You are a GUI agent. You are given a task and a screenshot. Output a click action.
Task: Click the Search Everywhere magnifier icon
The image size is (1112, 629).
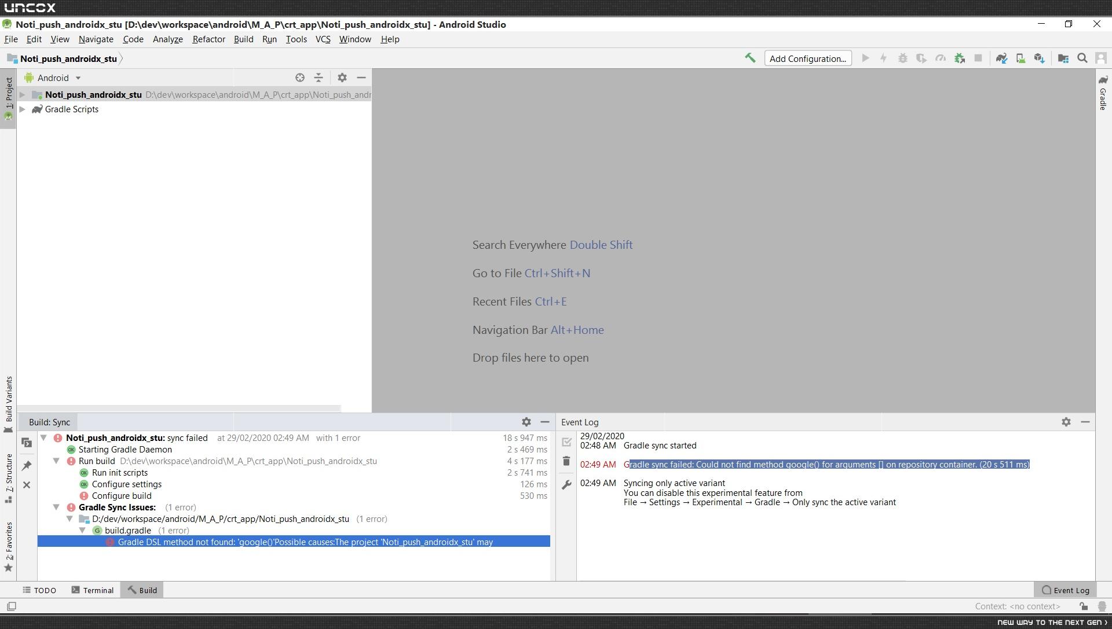click(x=1082, y=58)
